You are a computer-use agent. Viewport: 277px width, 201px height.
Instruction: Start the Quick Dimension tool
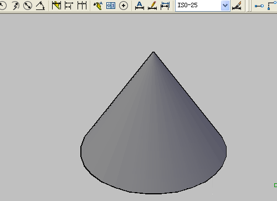57,6
